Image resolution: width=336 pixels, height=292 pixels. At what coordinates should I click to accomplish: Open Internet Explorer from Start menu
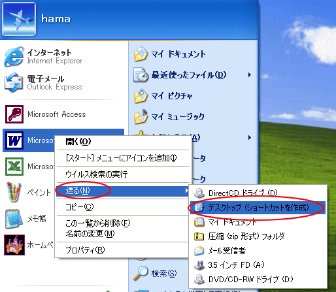(x=14, y=57)
